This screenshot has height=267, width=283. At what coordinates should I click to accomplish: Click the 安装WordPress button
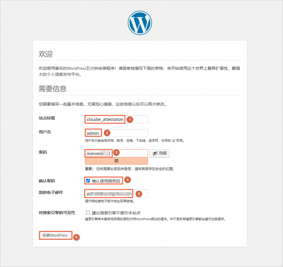(55, 235)
